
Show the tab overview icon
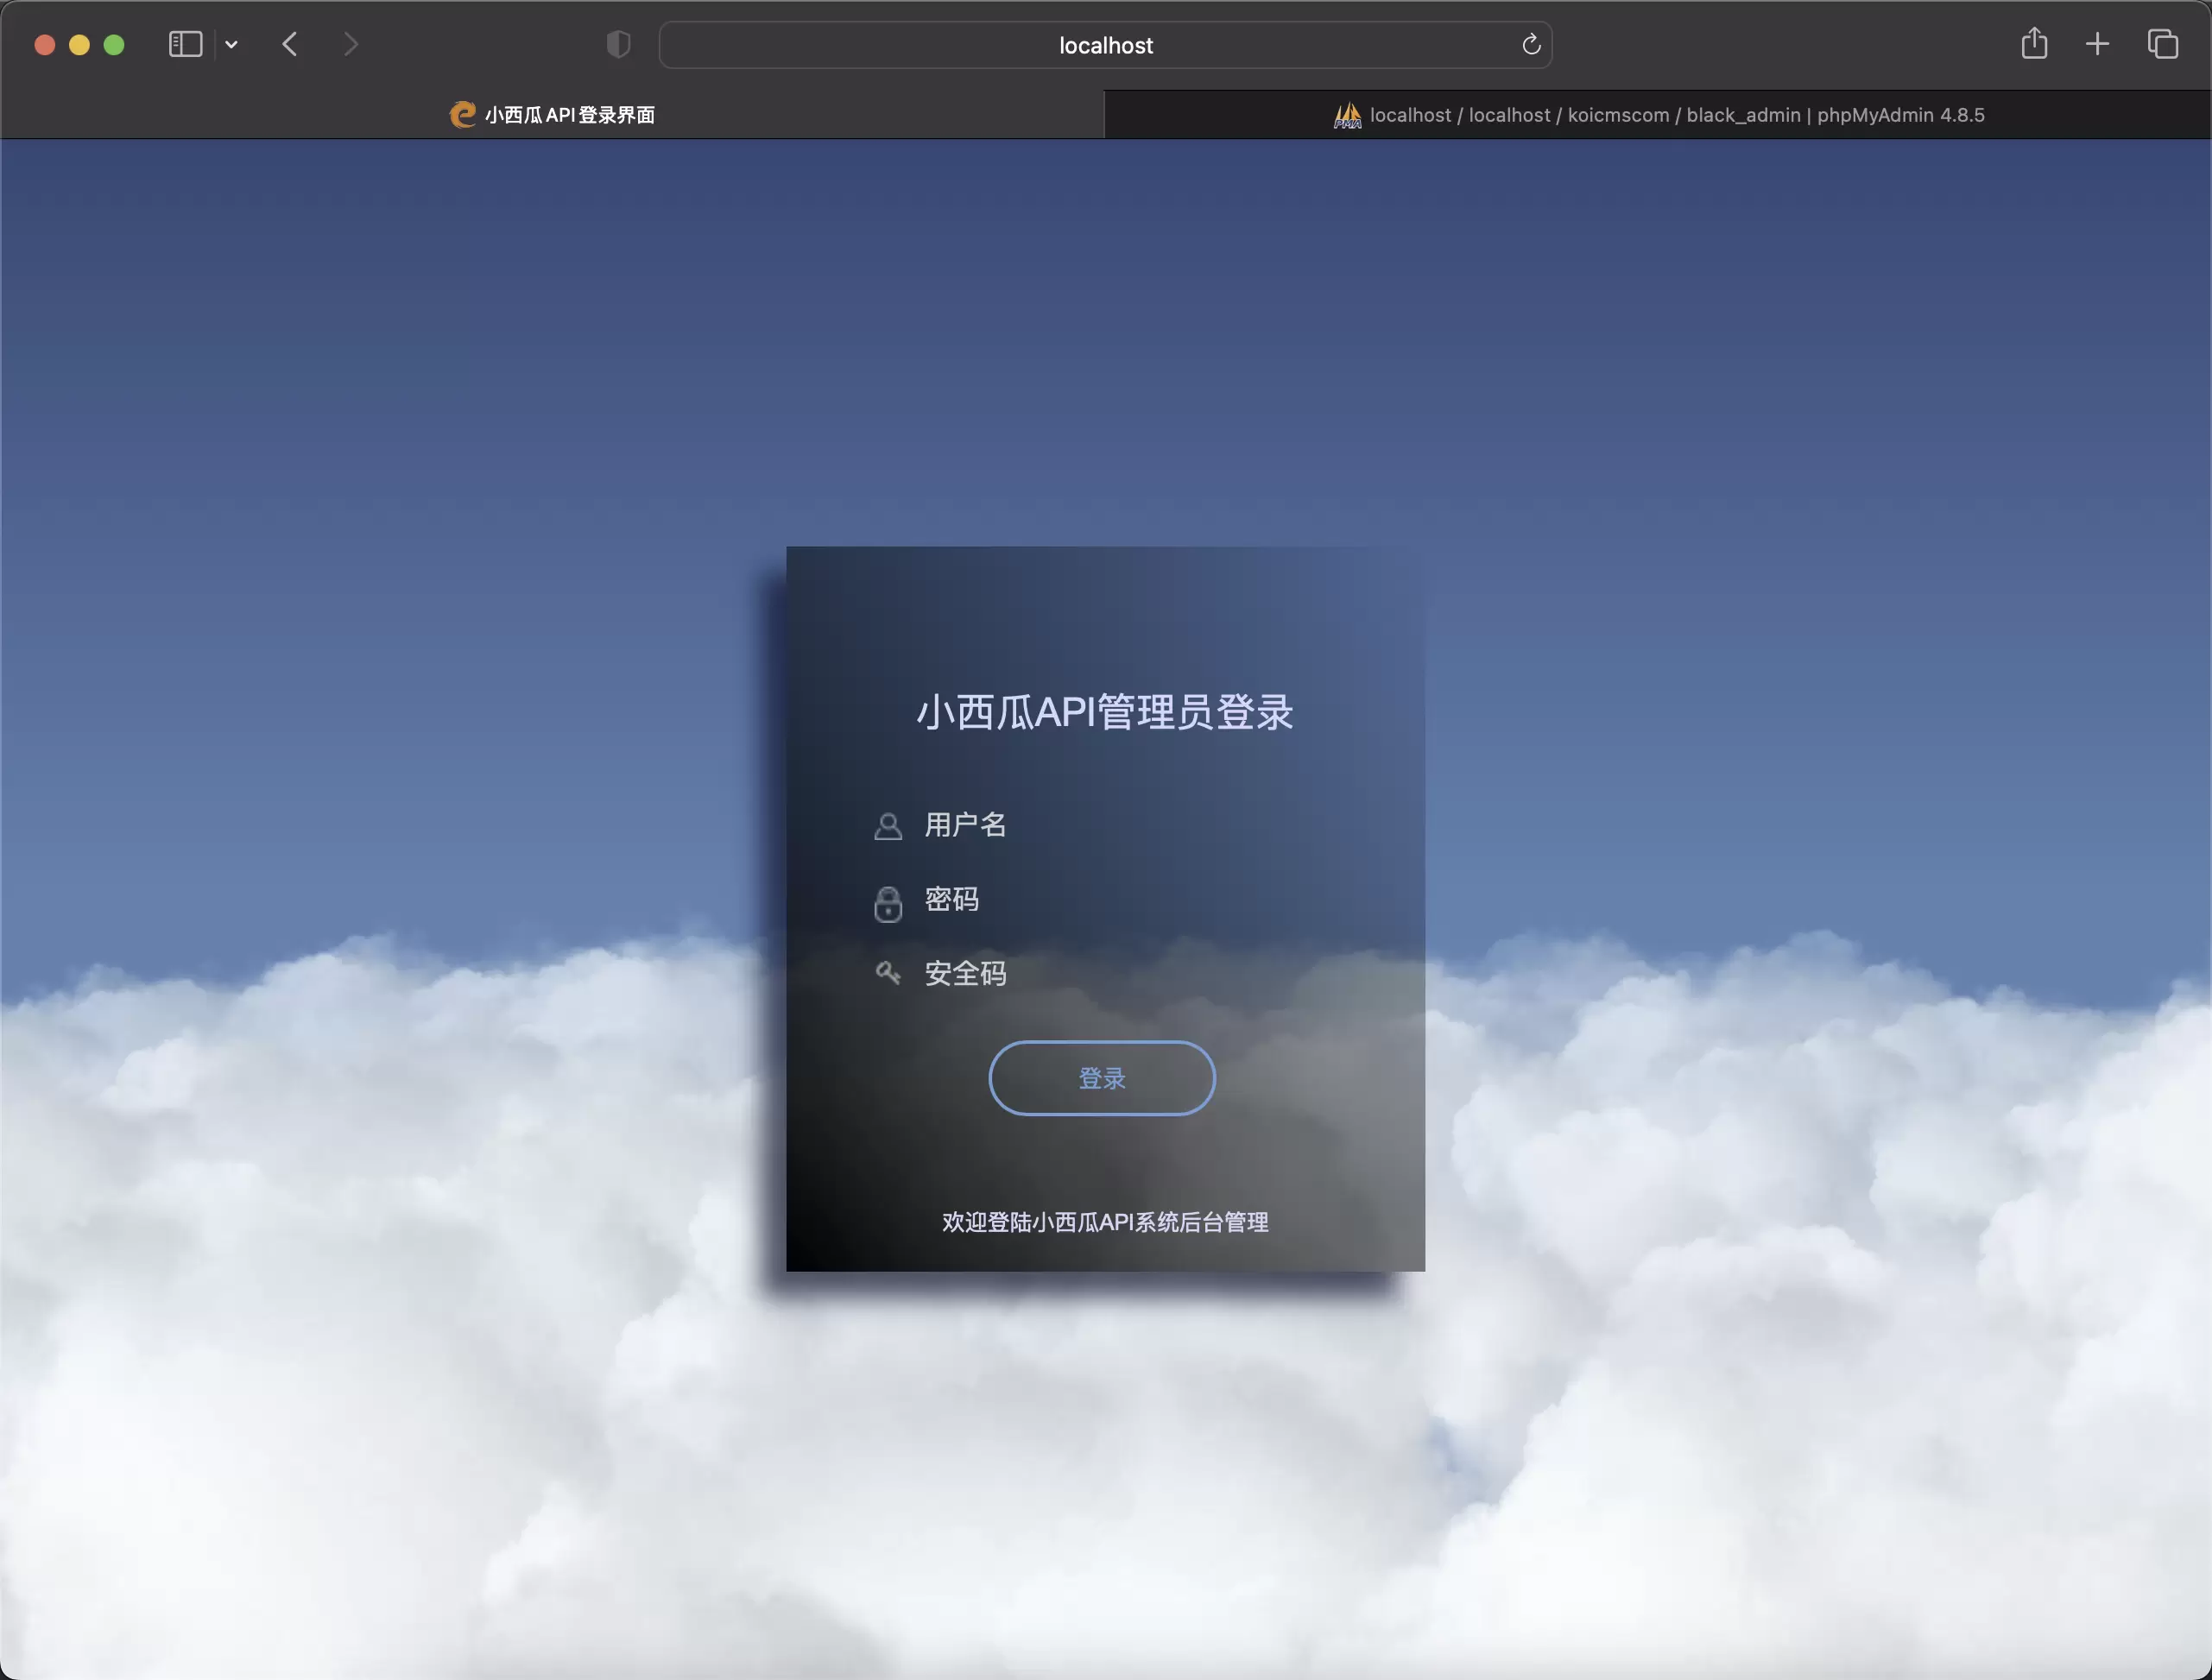click(x=2162, y=44)
